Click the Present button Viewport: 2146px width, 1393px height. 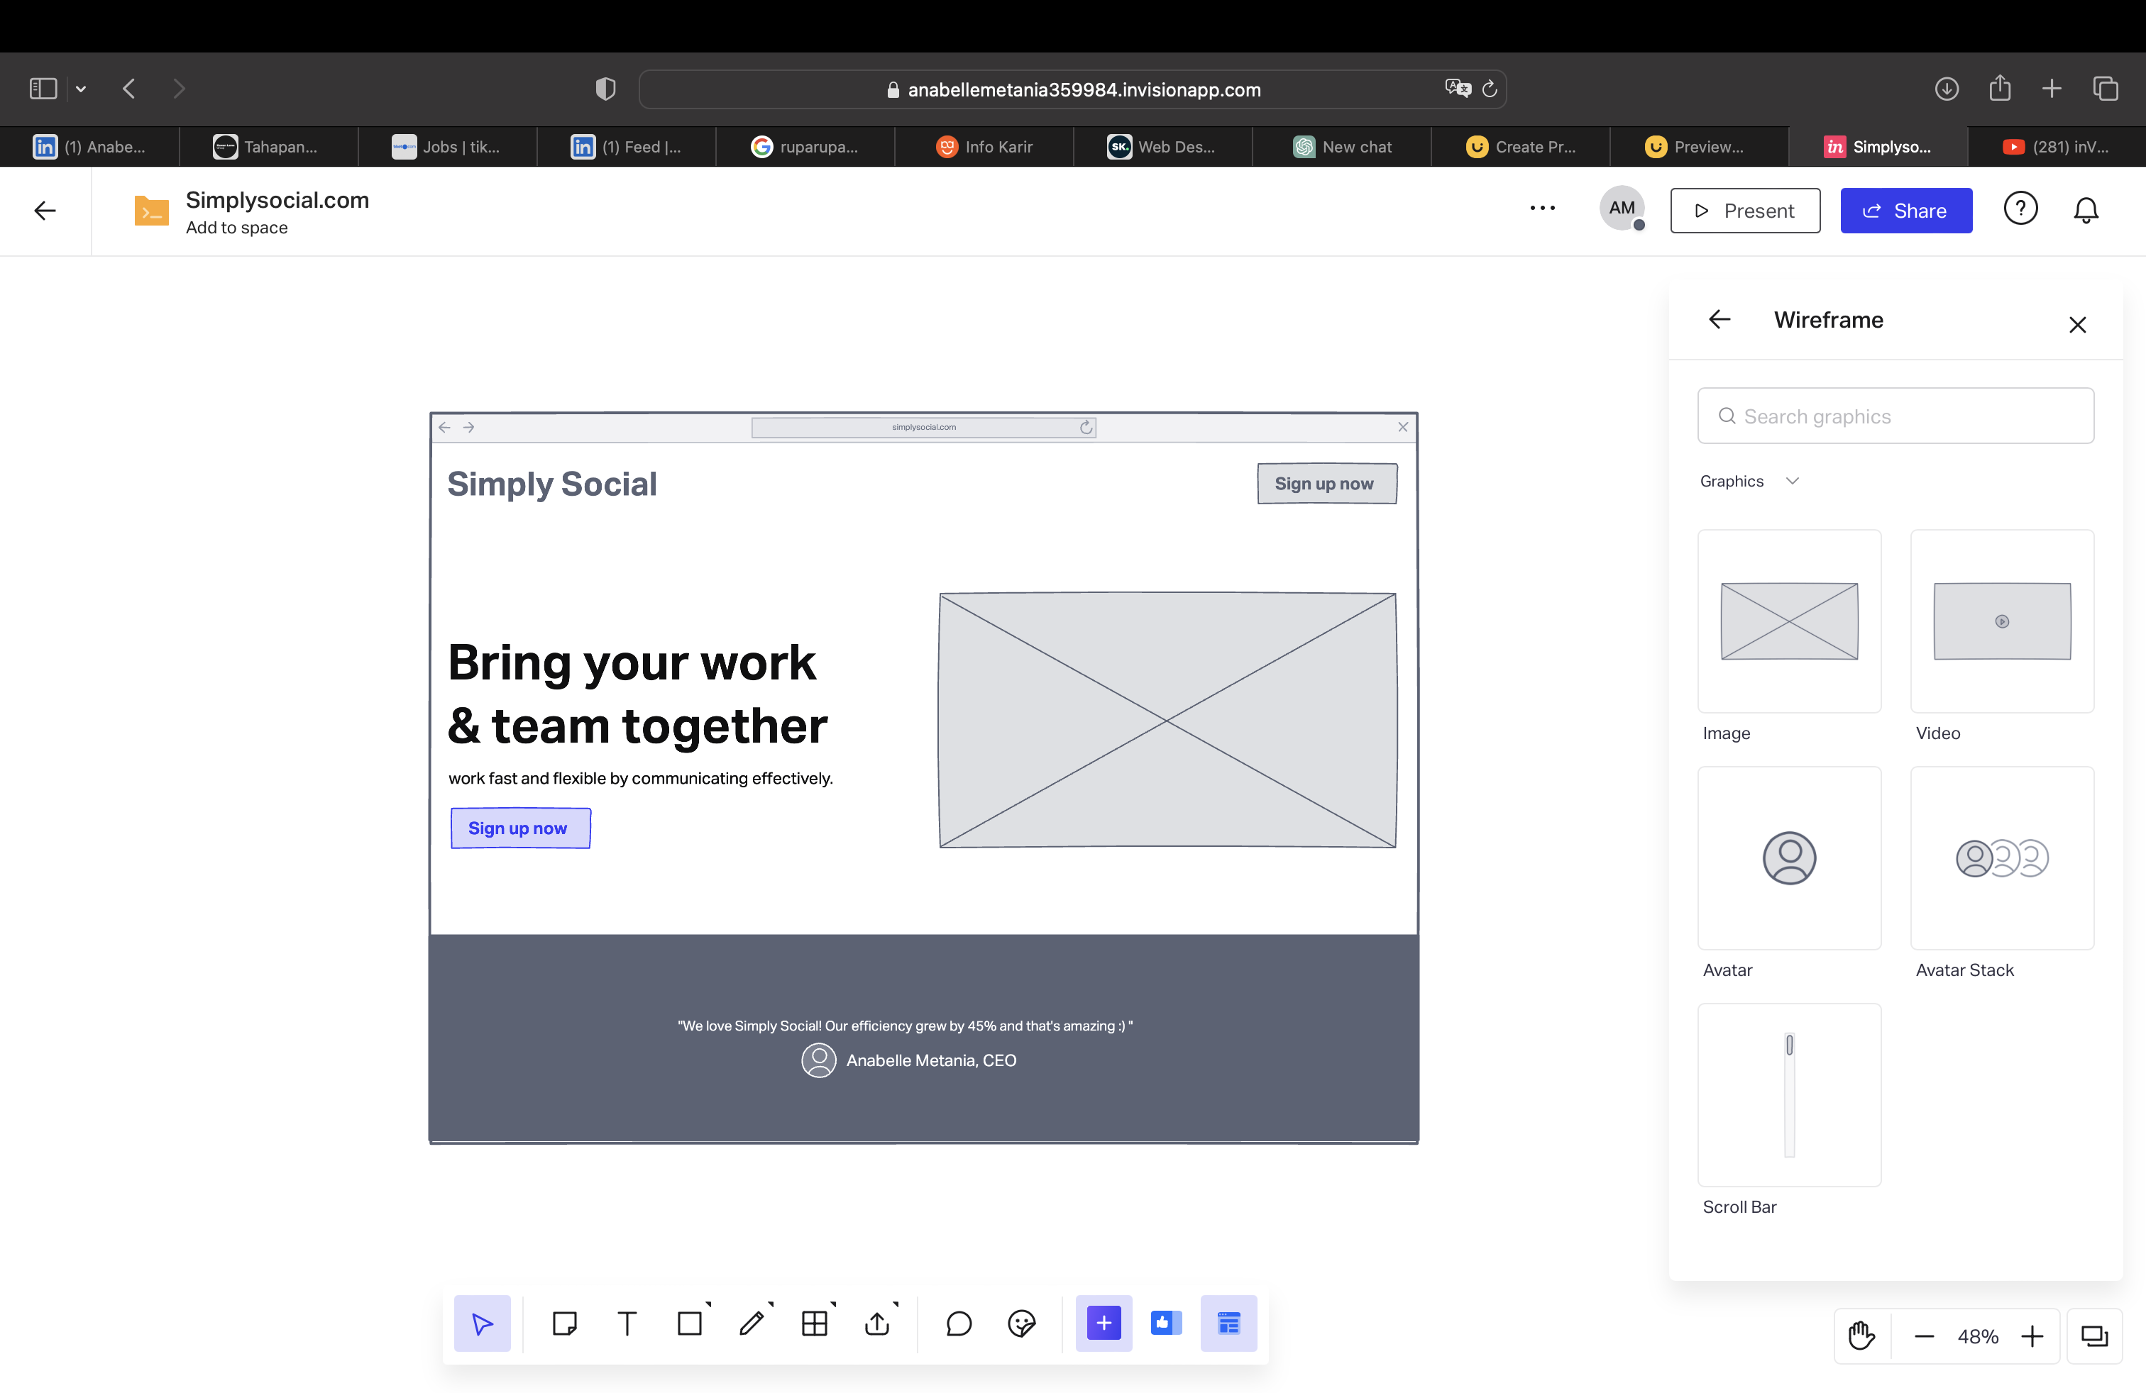point(1745,210)
